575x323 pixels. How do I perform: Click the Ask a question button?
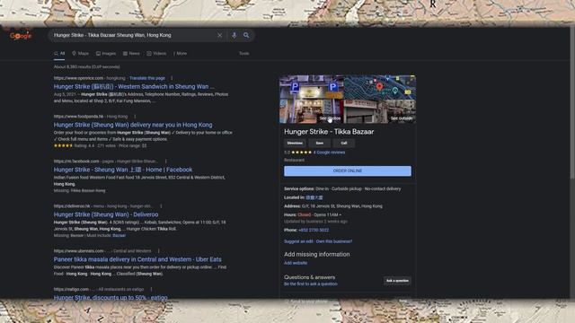pyautogui.click(x=397, y=281)
